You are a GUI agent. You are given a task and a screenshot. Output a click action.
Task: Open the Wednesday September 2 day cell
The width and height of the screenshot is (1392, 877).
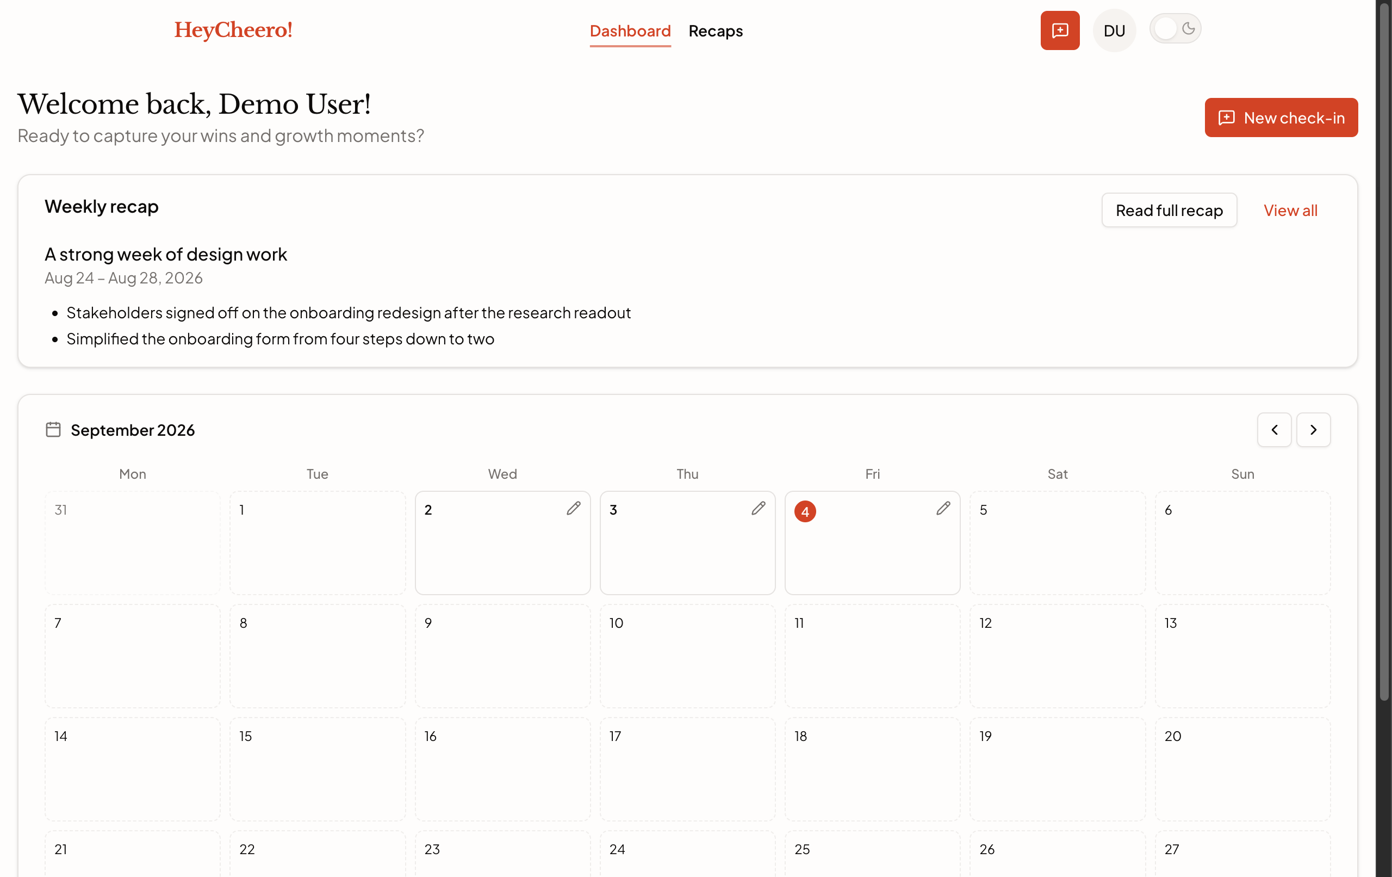pos(502,542)
